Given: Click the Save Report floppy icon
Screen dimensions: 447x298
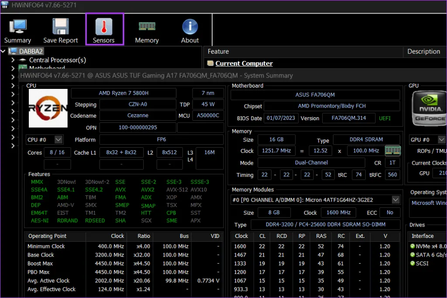Looking at the screenshot, I should (x=60, y=27).
